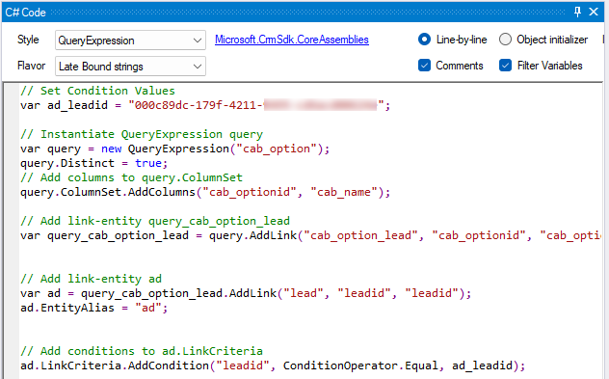
Task: Click the 'var ad = query_cab_option_lead.AddLink' line
Action: click(x=246, y=293)
